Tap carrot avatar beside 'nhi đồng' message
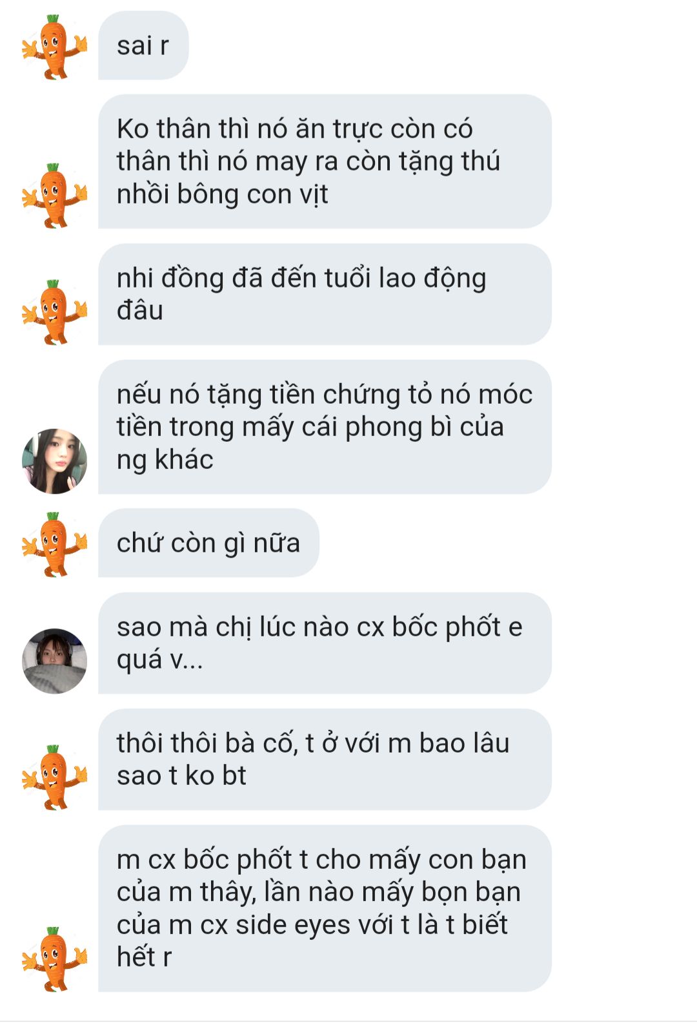 (54, 311)
